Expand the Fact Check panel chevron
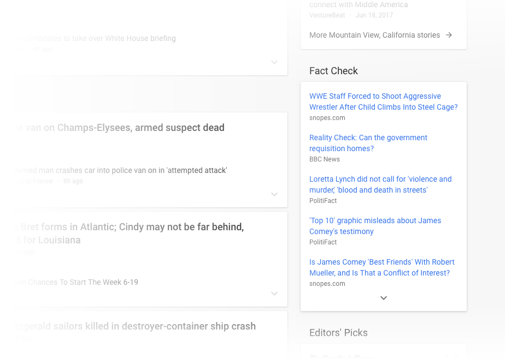Viewport: 505px width, 359px height. pyautogui.click(x=383, y=298)
